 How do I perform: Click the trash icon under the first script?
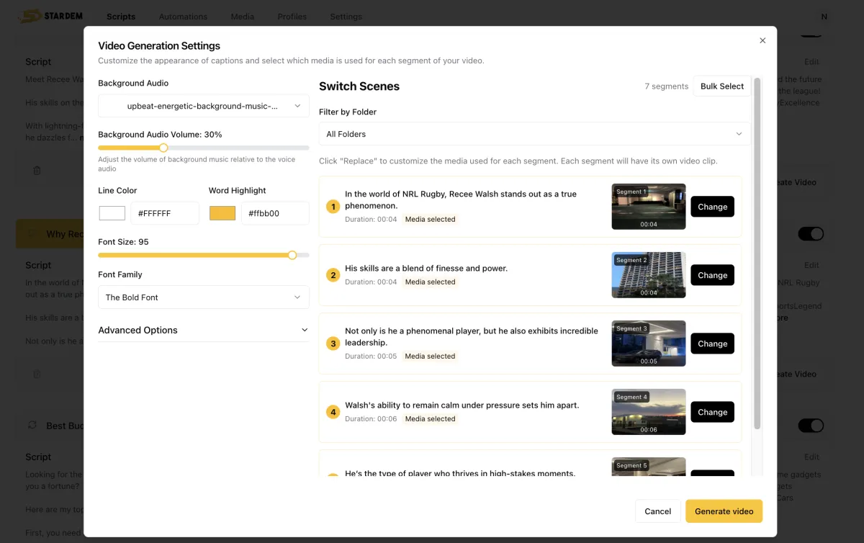[x=37, y=171]
